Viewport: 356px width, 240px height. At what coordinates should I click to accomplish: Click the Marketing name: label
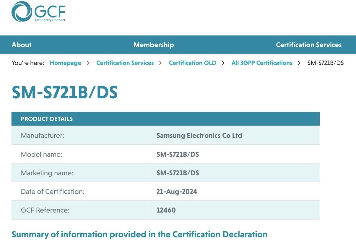47,173
